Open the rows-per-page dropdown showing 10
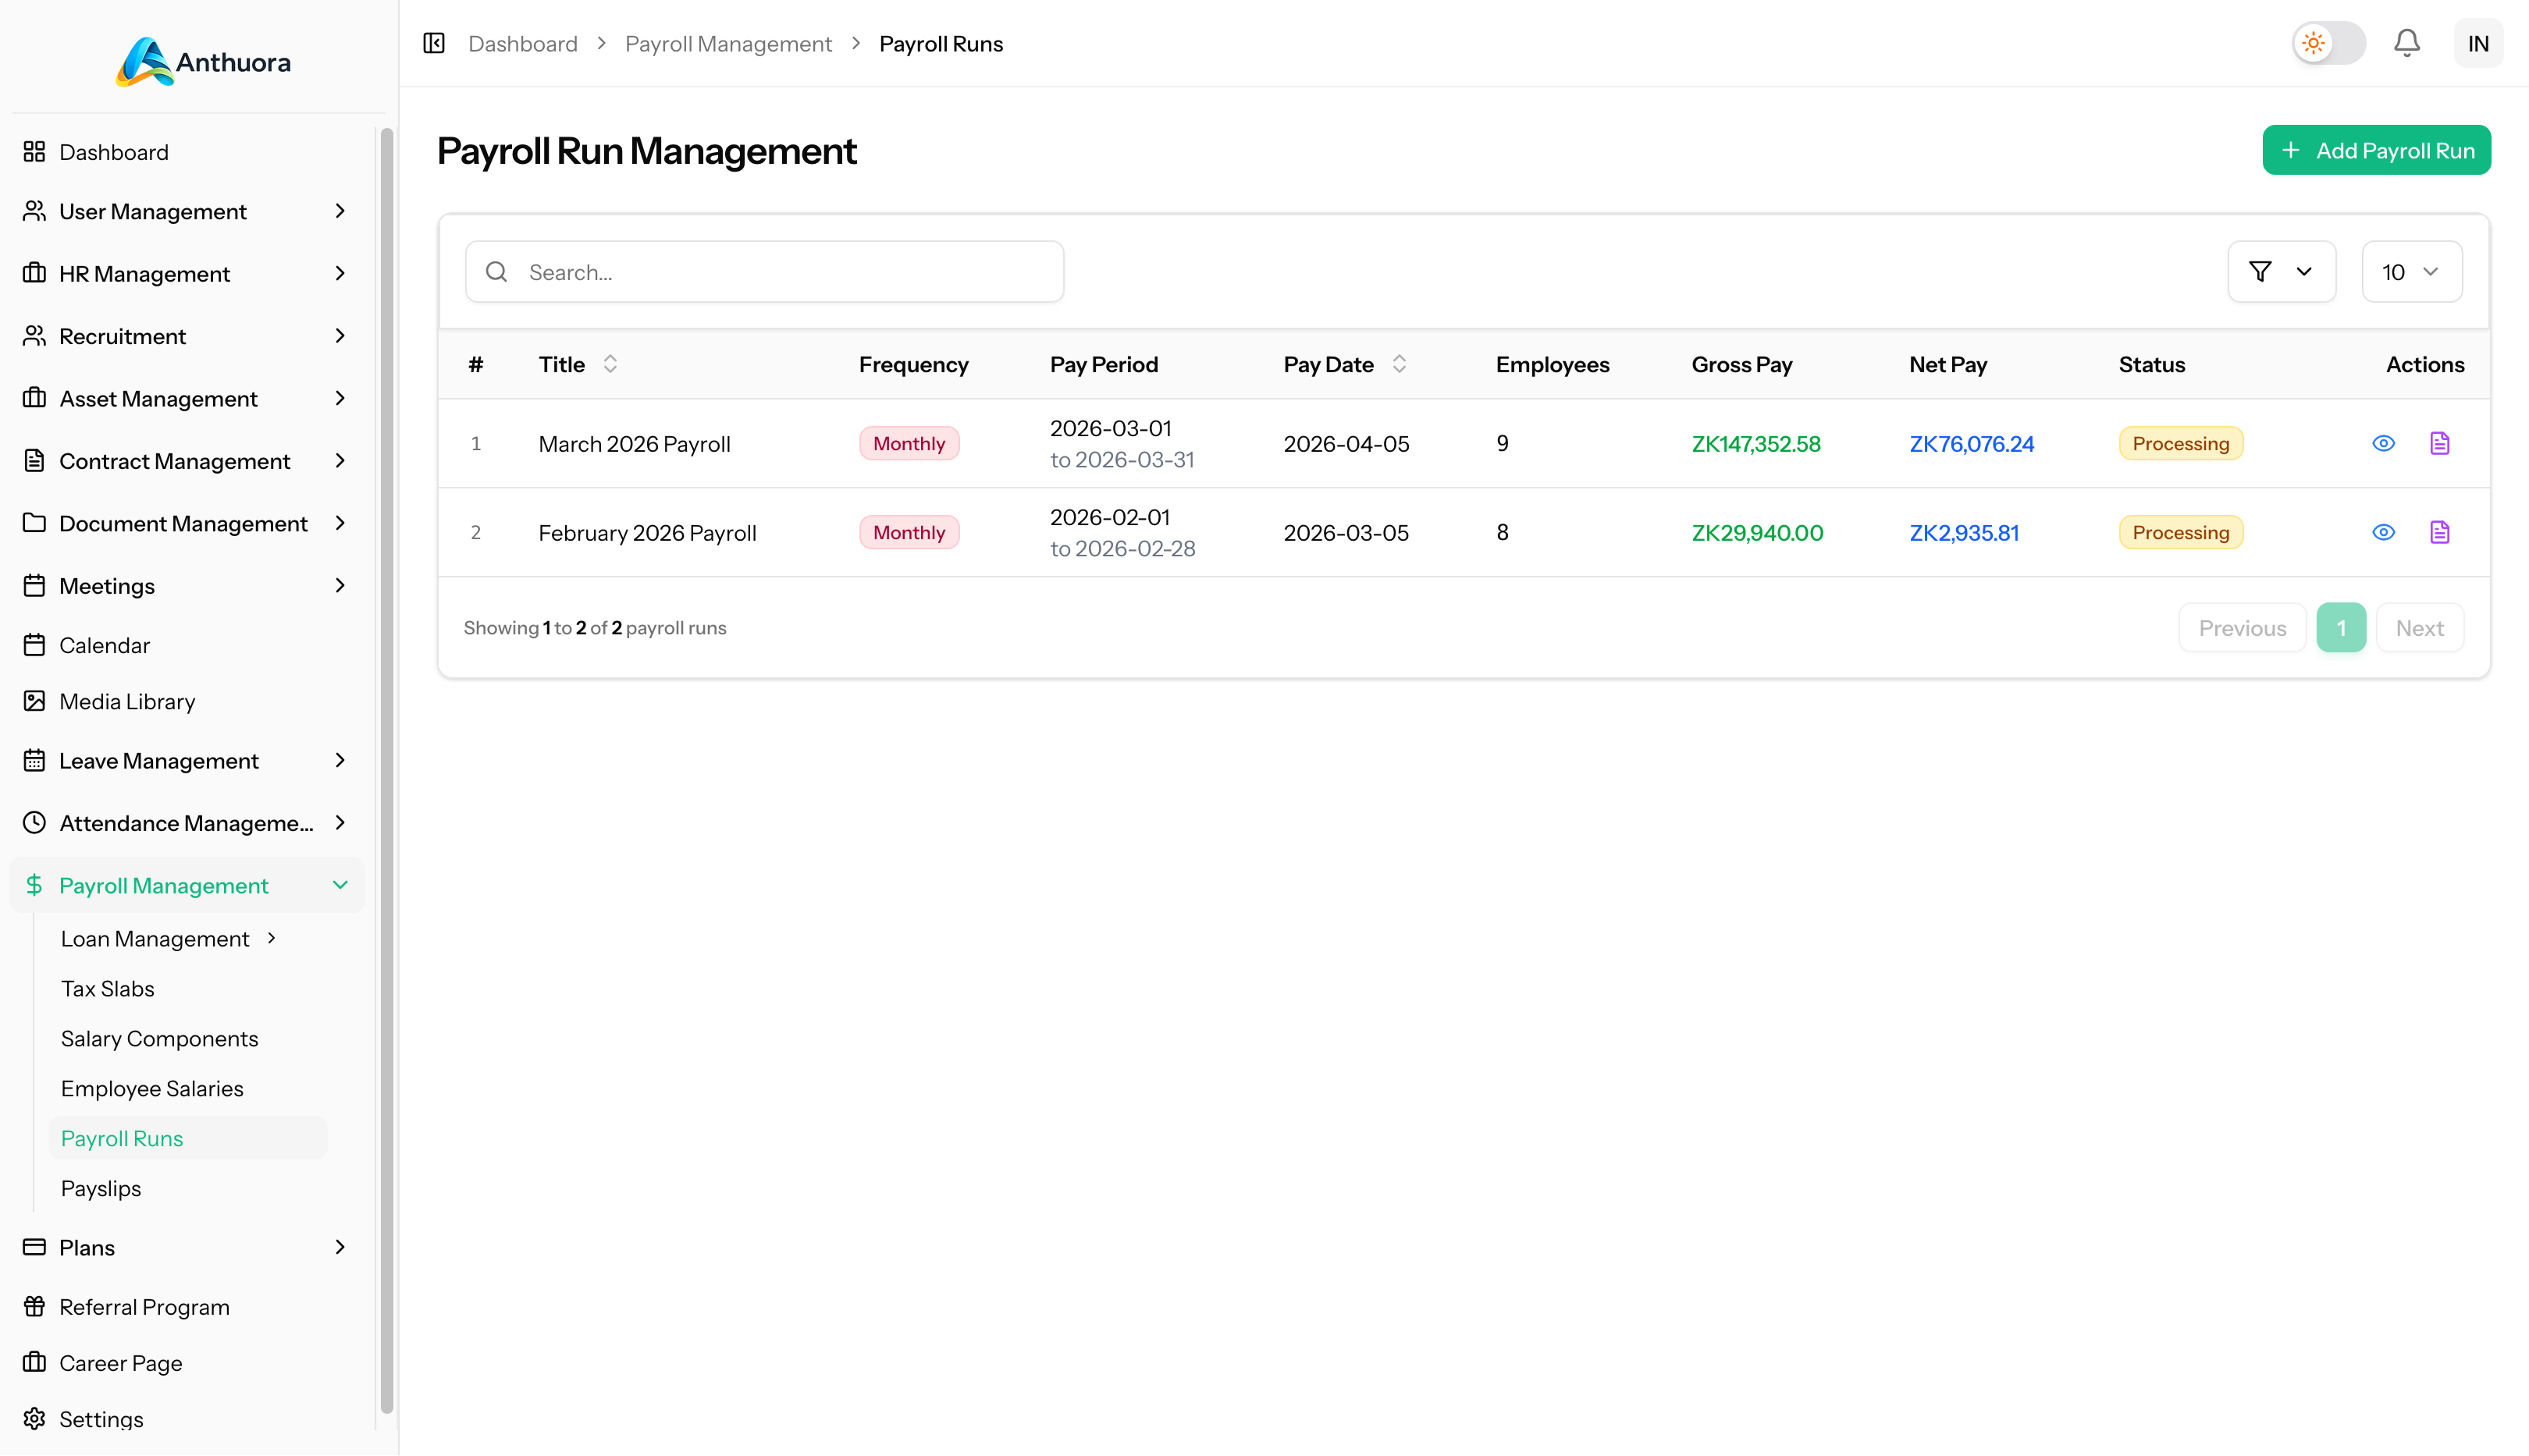This screenshot has width=2529, height=1456. [2411, 271]
